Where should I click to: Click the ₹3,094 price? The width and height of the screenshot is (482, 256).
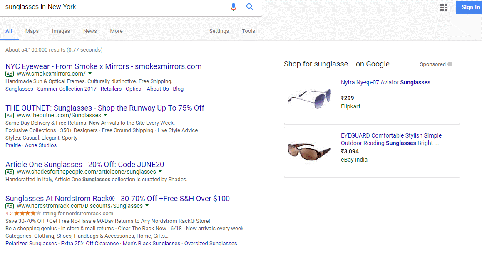point(350,151)
